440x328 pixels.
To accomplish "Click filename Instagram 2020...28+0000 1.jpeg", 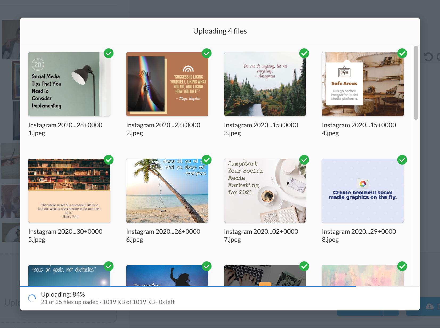I will pos(65,129).
